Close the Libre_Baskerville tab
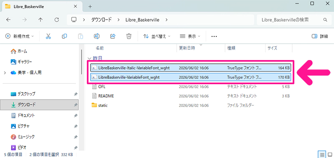This screenshot has width=334, height=158. point(75,7)
